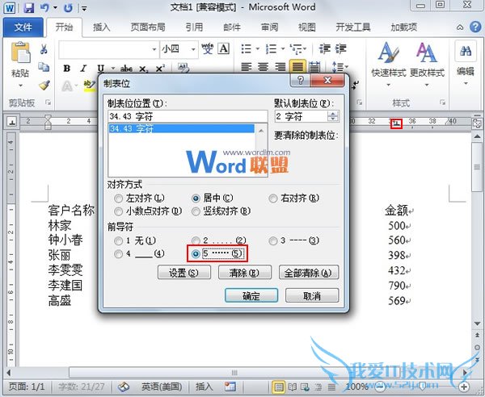Open Quick Styles gallery
Screen dimensions: 485x397
coord(389,63)
